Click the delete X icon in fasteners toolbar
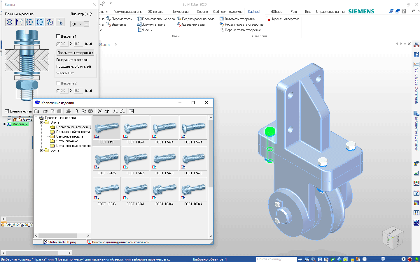The width and height of the screenshot is (420, 262). (x=99, y=111)
